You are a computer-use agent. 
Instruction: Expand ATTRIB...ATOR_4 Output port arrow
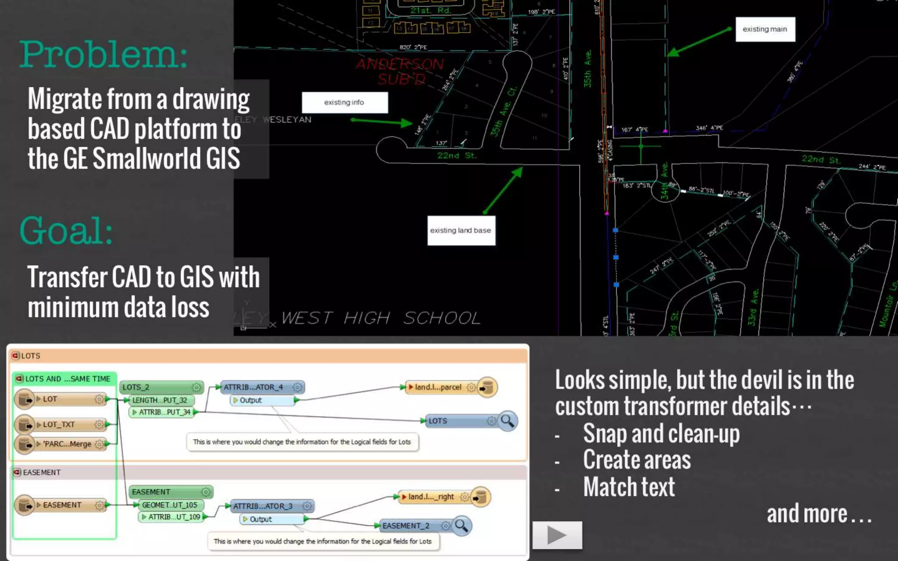pos(235,400)
